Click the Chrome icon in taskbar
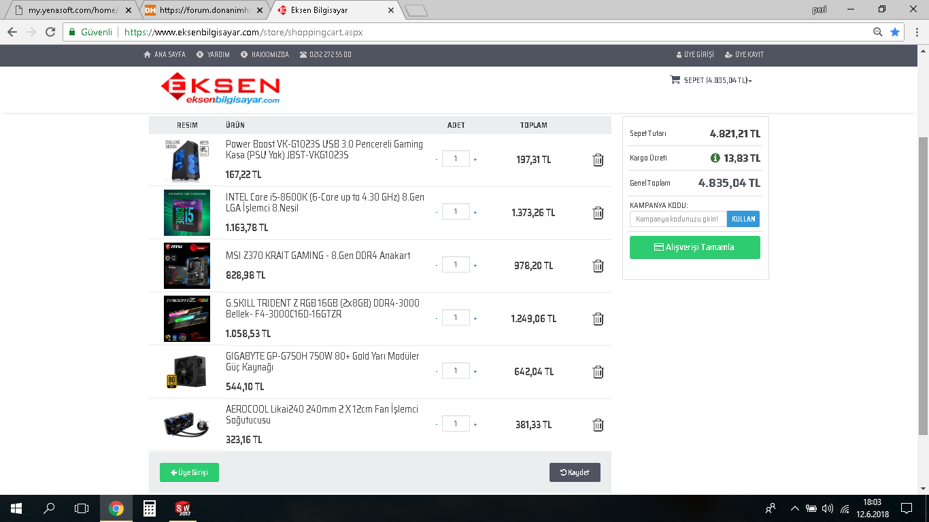929x522 pixels. (x=116, y=508)
